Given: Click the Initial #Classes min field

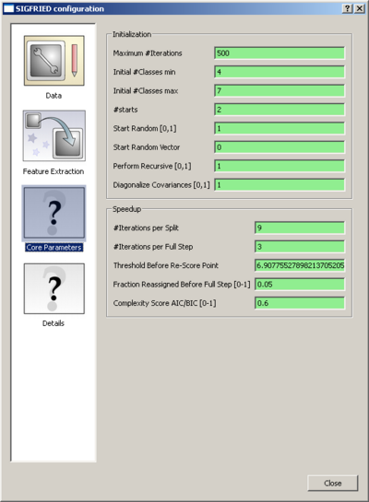Looking at the screenshot, I should click(x=280, y=72).
